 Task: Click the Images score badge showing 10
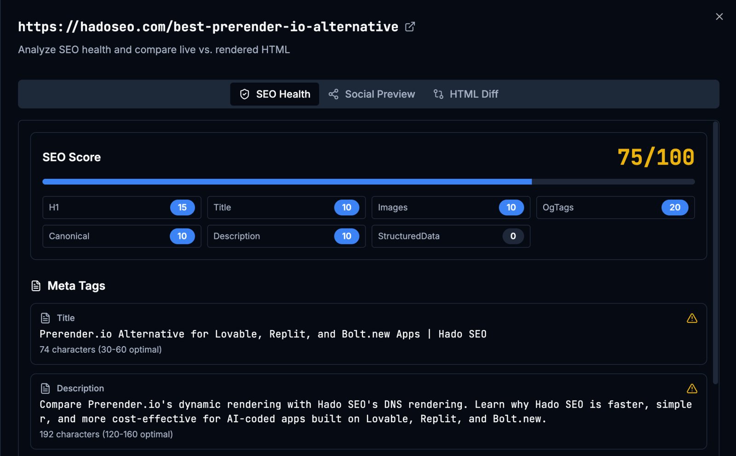(511, 207)
